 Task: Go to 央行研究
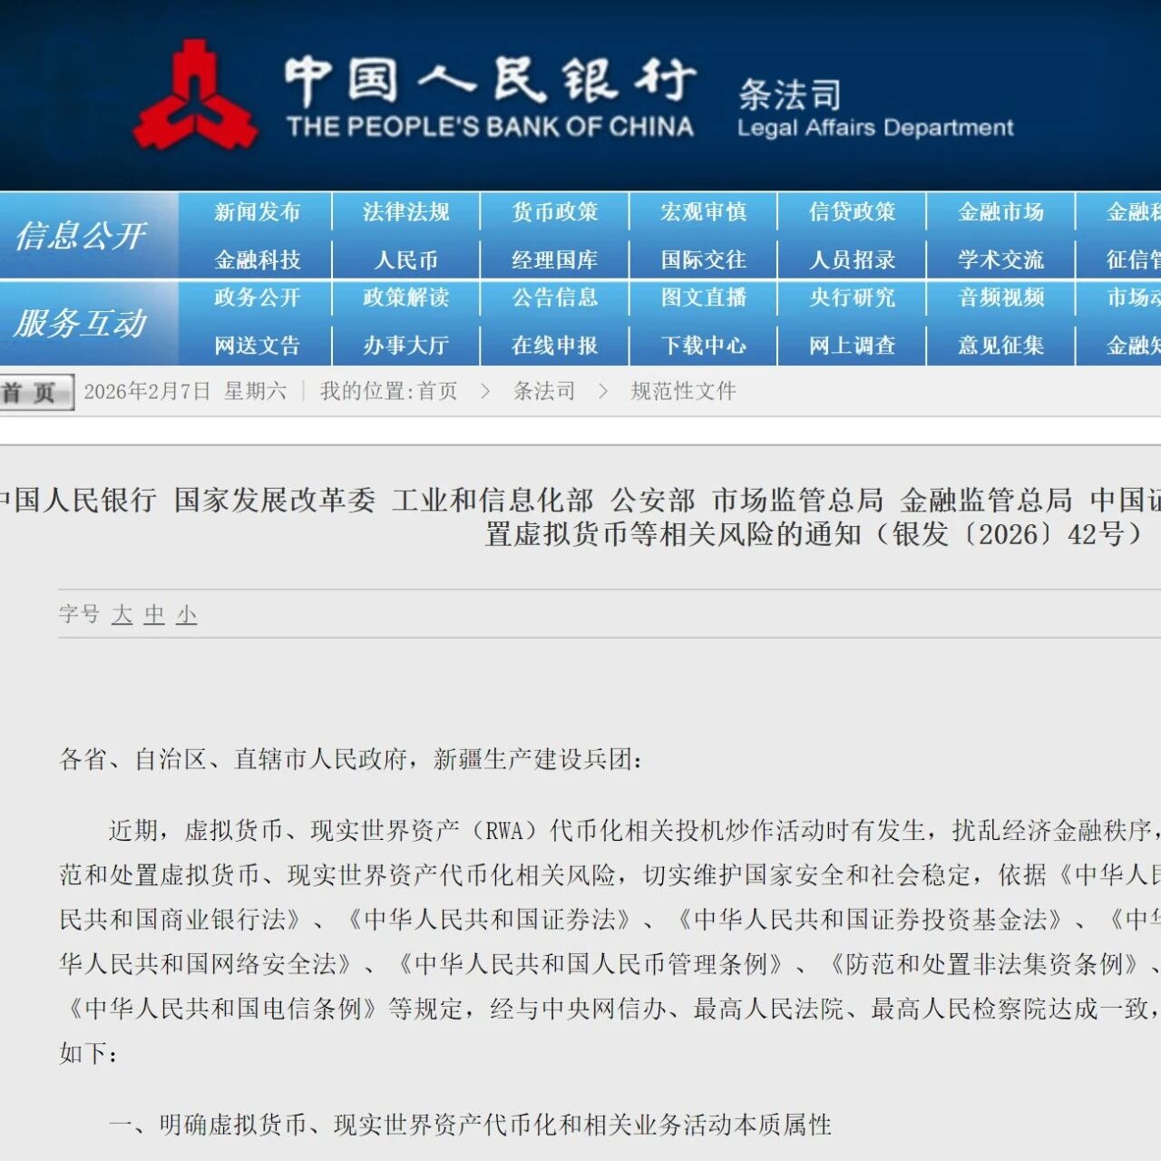click(852, 298)
